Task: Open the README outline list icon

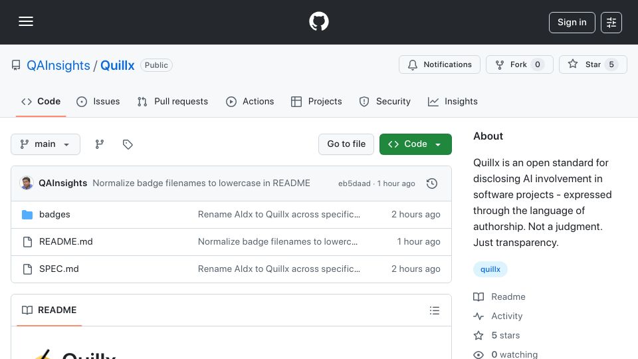Action: tap(434, 310)
